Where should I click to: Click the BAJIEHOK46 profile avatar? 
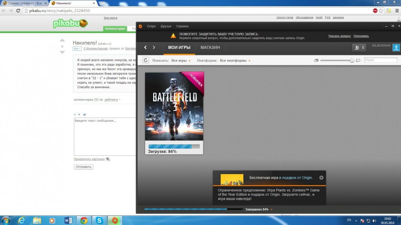396,48
